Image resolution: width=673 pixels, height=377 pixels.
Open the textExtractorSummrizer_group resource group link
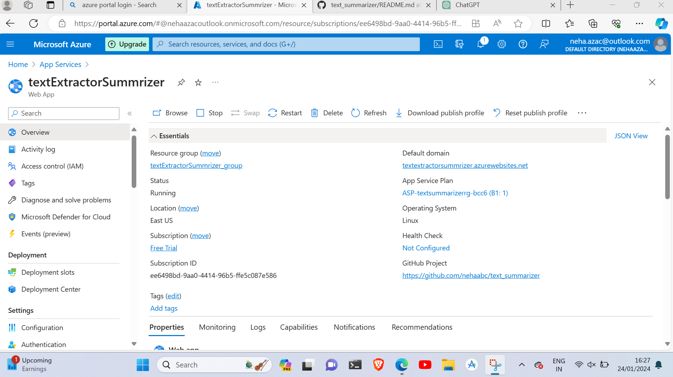pyautogui.click(x=196, y=165)
